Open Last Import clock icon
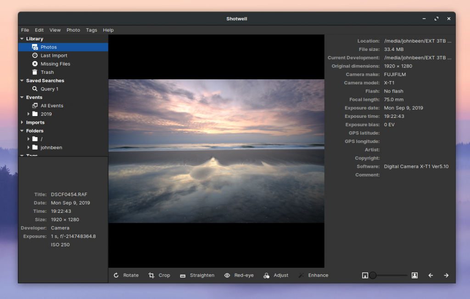 coord(35,55)
